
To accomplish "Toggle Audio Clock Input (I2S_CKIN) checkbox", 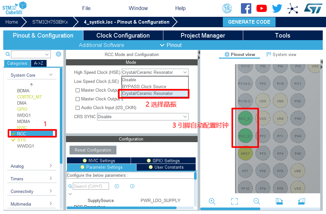I will pos(78,108).
